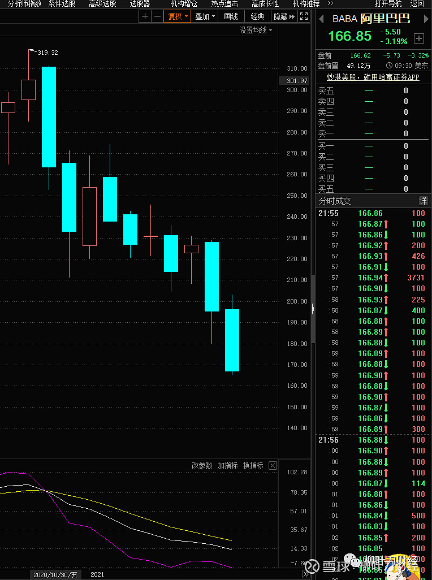Open 机构增仓 menu item
The image size is (432, 580).
184,4
